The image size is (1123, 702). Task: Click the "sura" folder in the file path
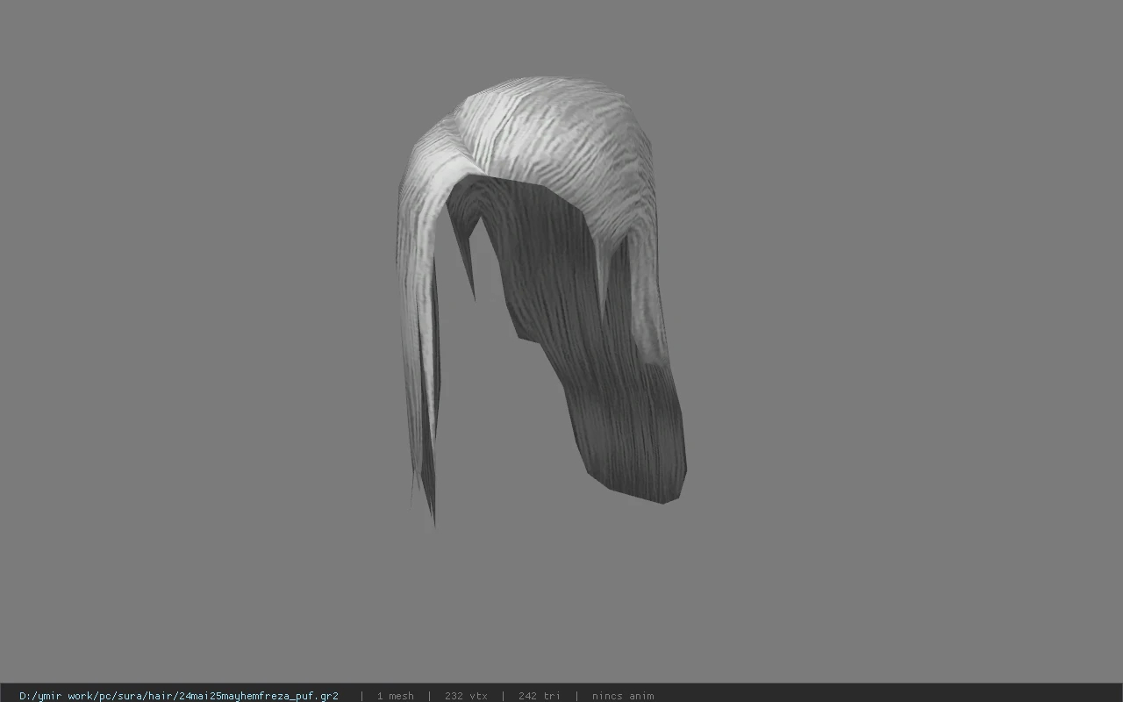point(130,696)
